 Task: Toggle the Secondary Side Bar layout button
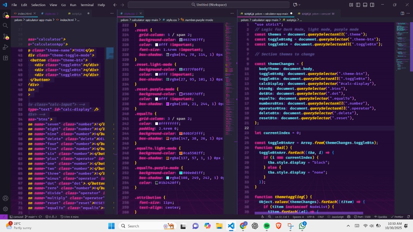[372, 5]
